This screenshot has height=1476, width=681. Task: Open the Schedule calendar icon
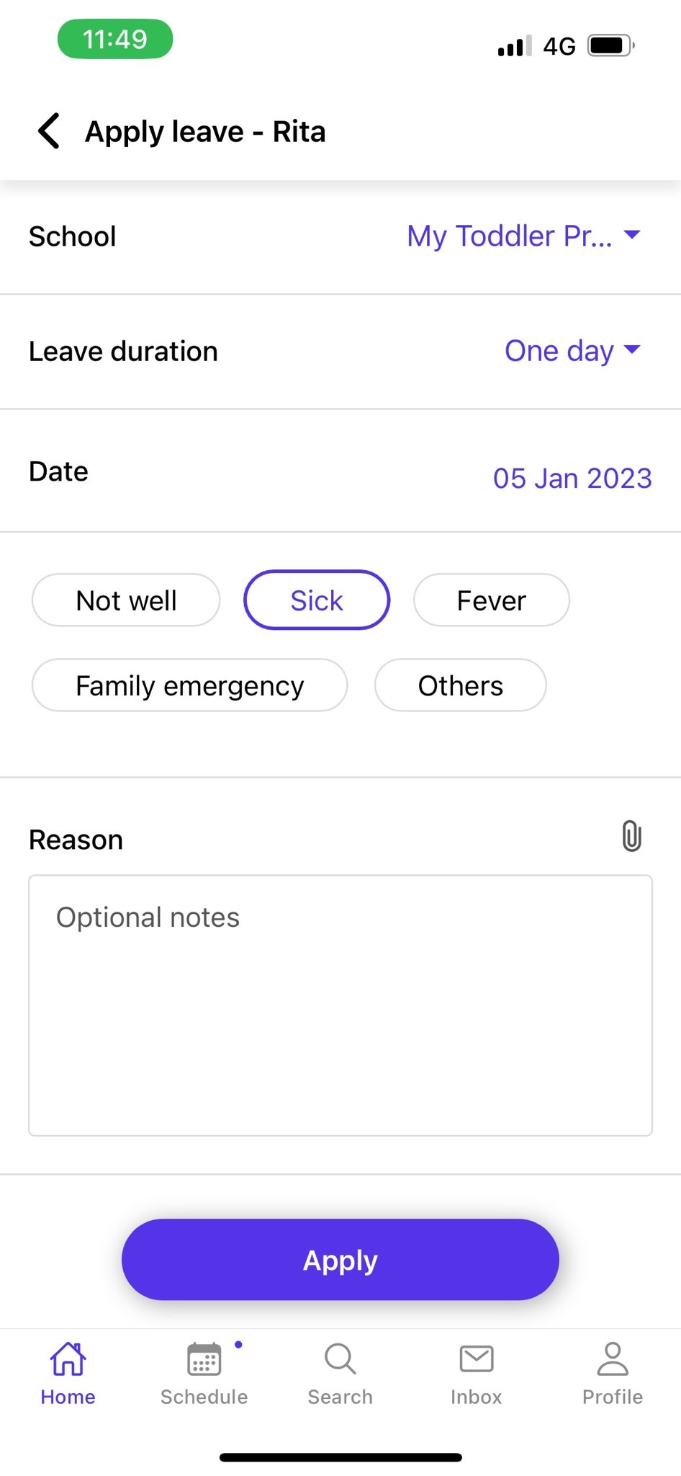(x=204, y=1359)
